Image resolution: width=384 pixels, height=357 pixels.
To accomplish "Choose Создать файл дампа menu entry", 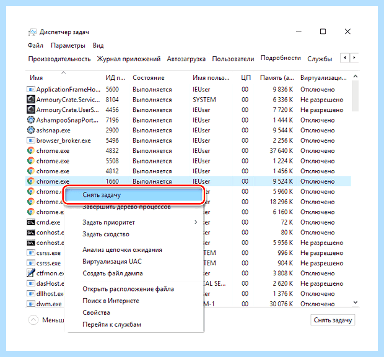I will 112,273.
